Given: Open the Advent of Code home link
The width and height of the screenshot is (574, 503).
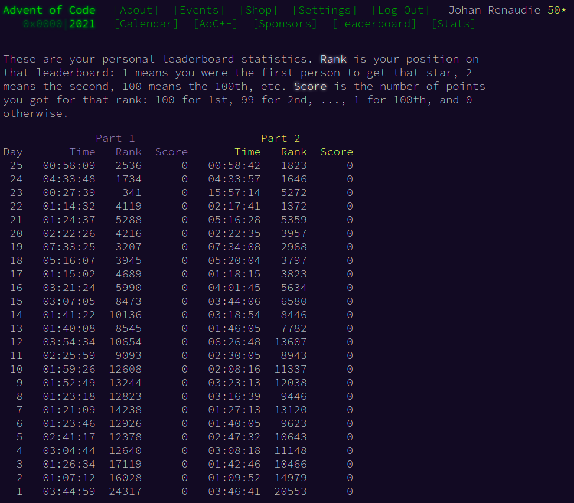Looking at the screenshot, I should click(50, 10).
